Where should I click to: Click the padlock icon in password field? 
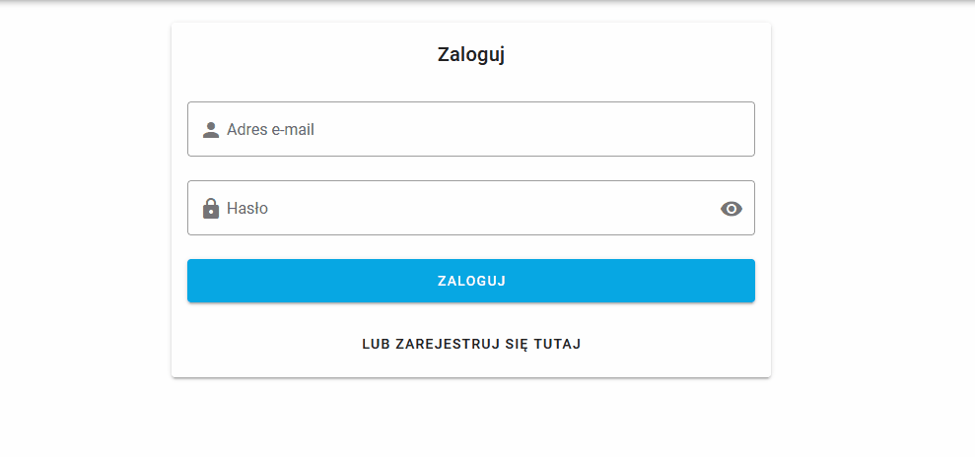click(x=210, y=209)
